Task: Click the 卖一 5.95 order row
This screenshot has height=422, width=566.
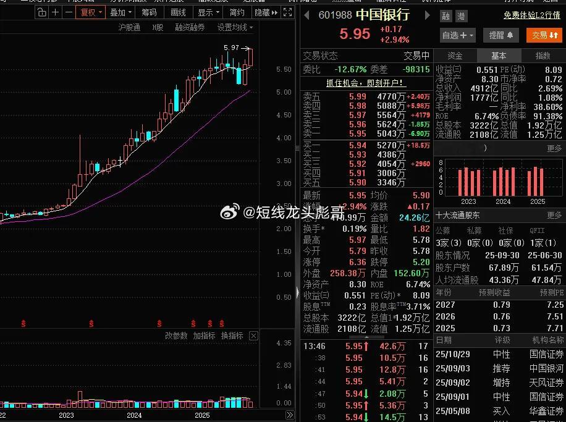Action: point(366,134)
